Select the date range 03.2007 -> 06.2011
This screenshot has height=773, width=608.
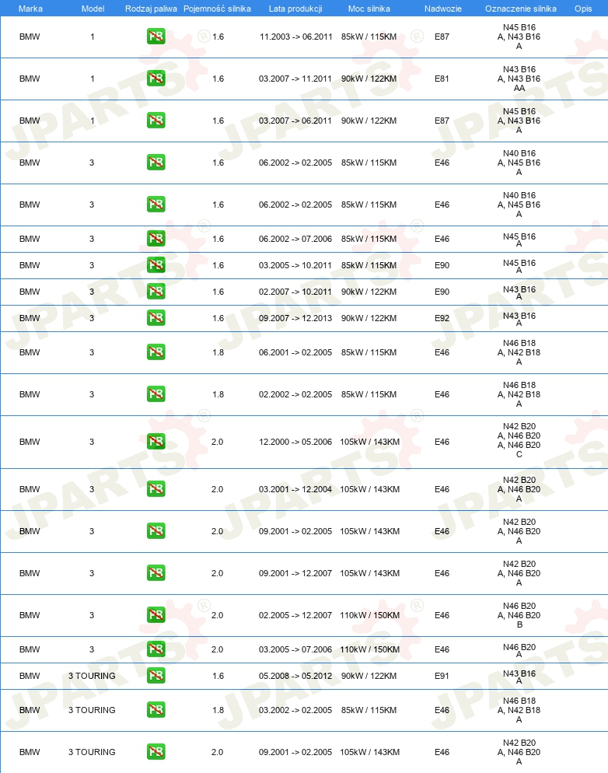pyautogui.click(x=295, y=121)
